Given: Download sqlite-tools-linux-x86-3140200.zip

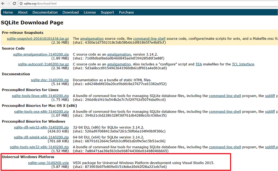Looking at the screenshot, I should tap(40, 96).
